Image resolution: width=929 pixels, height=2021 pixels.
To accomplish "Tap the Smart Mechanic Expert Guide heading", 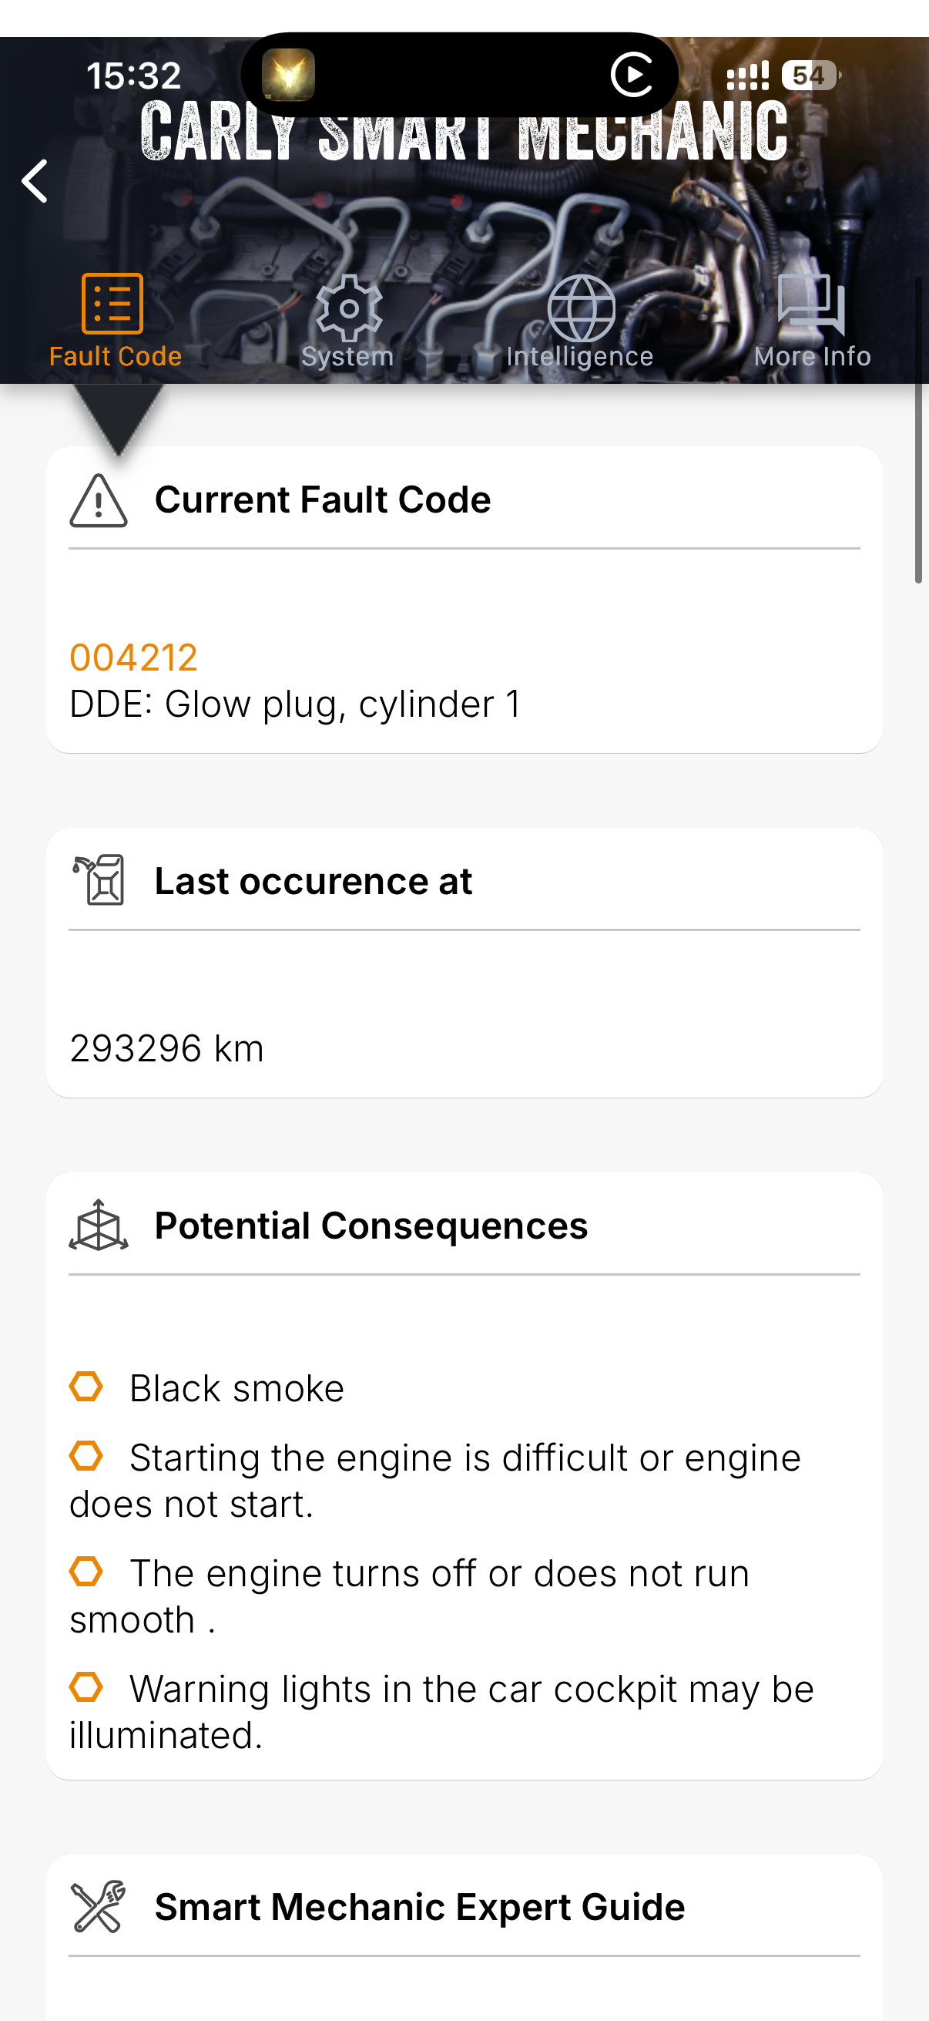I will (419, 1906).
